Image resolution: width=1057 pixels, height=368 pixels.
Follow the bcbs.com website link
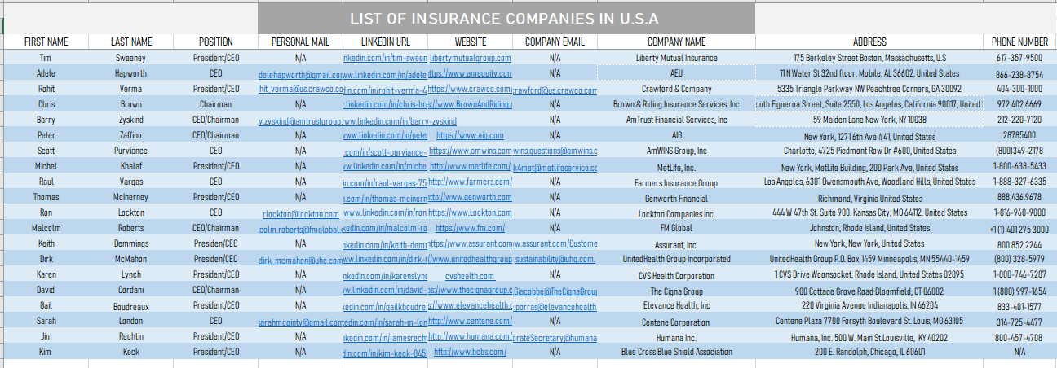470,352
